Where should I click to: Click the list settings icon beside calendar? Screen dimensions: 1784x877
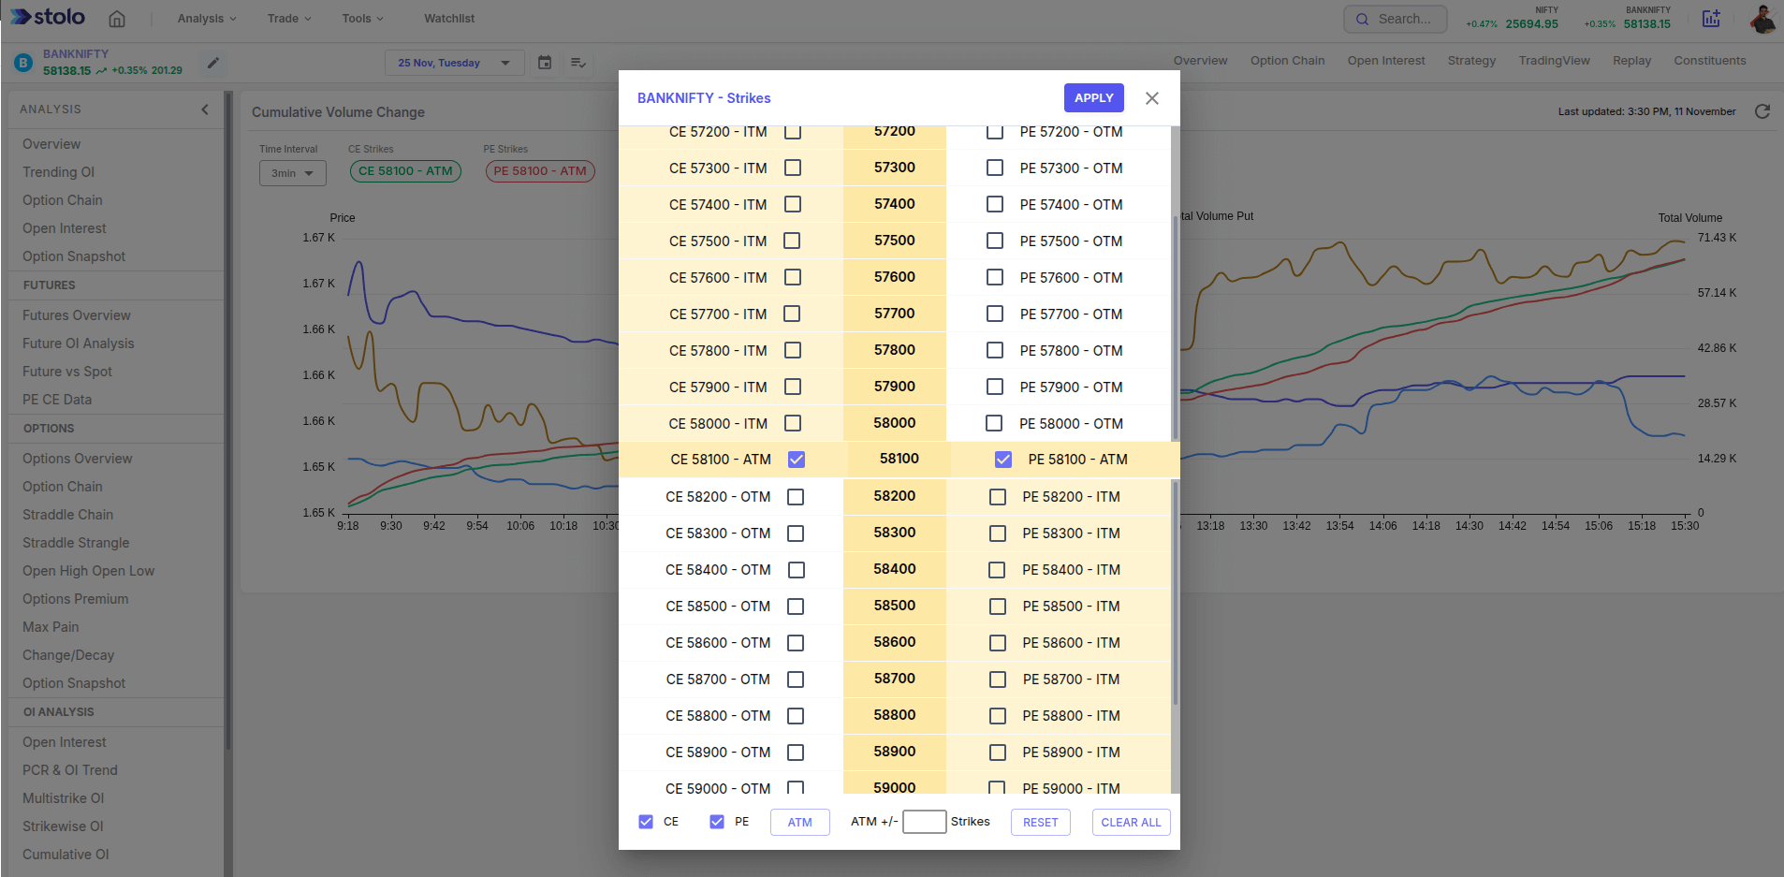pyautogui.click(x=578, y=63)
